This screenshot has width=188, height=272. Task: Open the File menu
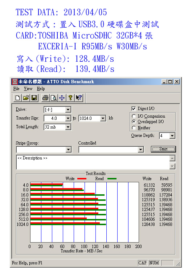tap(16, 89)
